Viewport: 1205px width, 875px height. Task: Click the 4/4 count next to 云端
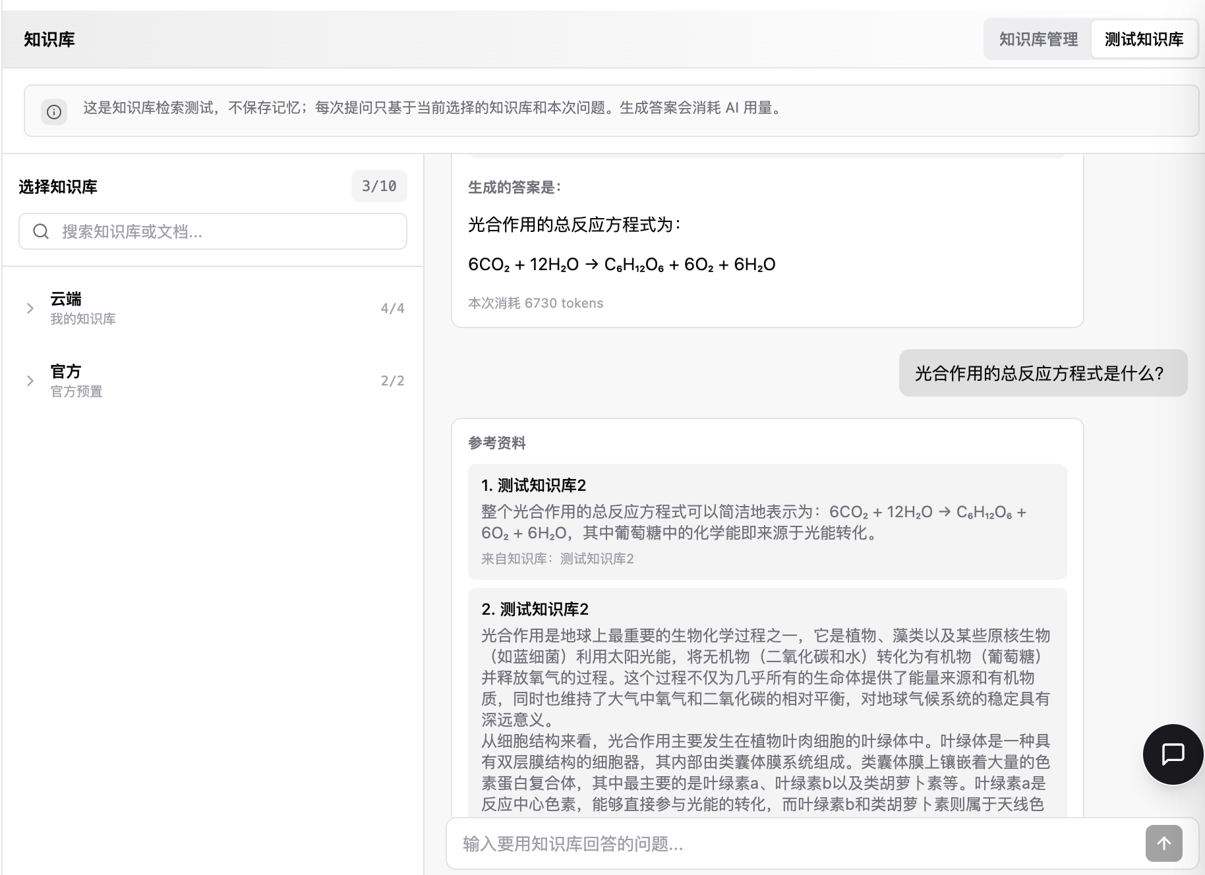[392, 308]
